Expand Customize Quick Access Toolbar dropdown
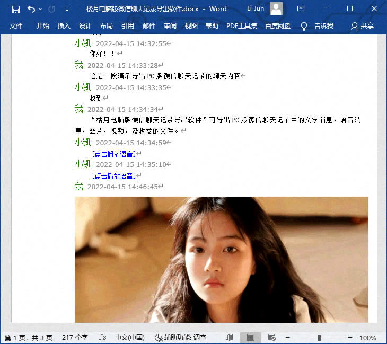This screenshot has height=344, width=387. click(x=67, y=10)
